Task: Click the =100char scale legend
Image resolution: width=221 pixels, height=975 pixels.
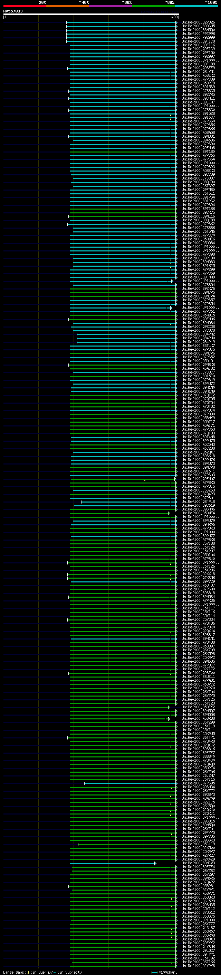Action: point(164,972)
